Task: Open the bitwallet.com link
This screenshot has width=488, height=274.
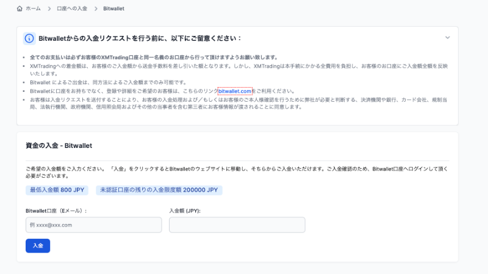Action: [x=235, y=91]
